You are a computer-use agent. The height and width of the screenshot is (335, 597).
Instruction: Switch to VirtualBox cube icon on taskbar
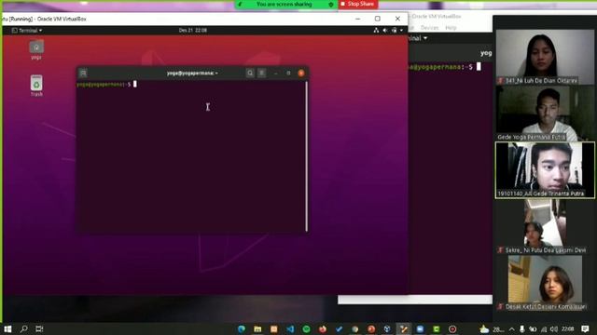387,328
